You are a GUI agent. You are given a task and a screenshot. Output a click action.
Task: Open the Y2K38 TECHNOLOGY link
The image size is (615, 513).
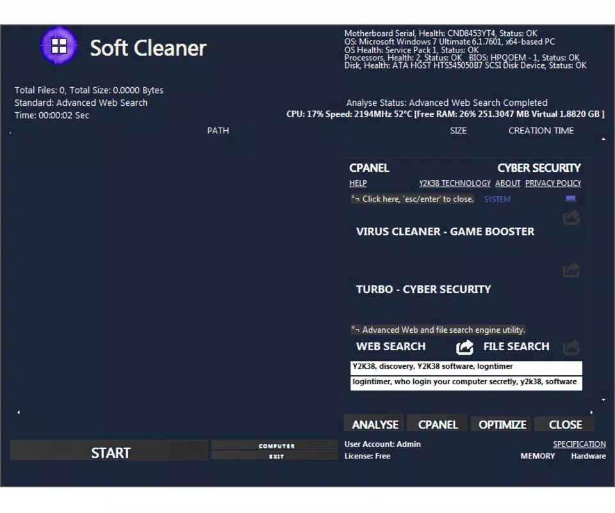tap(455, 183)
